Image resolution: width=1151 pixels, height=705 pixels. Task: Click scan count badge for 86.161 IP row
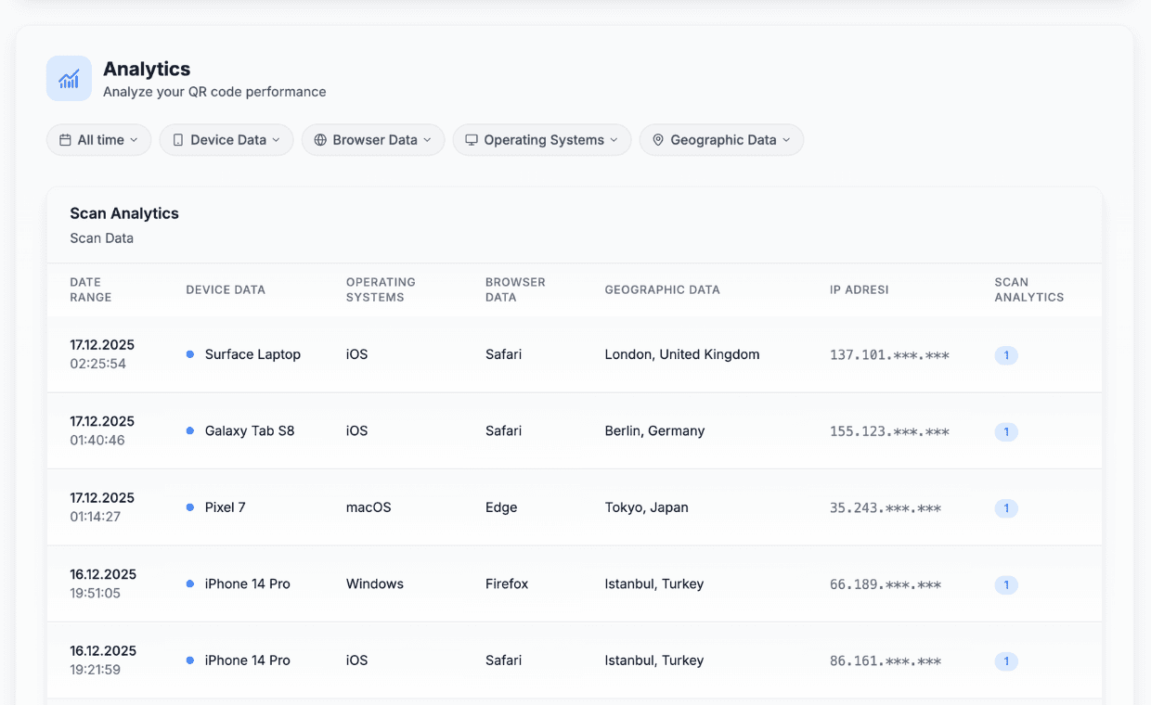1006,661
